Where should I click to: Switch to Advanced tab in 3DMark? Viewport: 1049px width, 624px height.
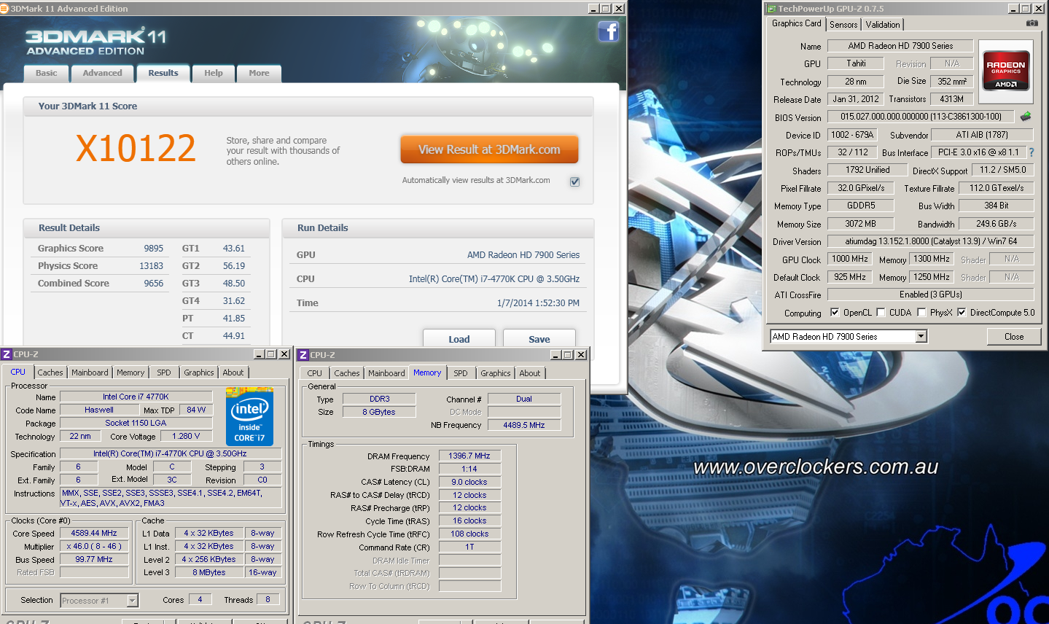click(102, 73)
